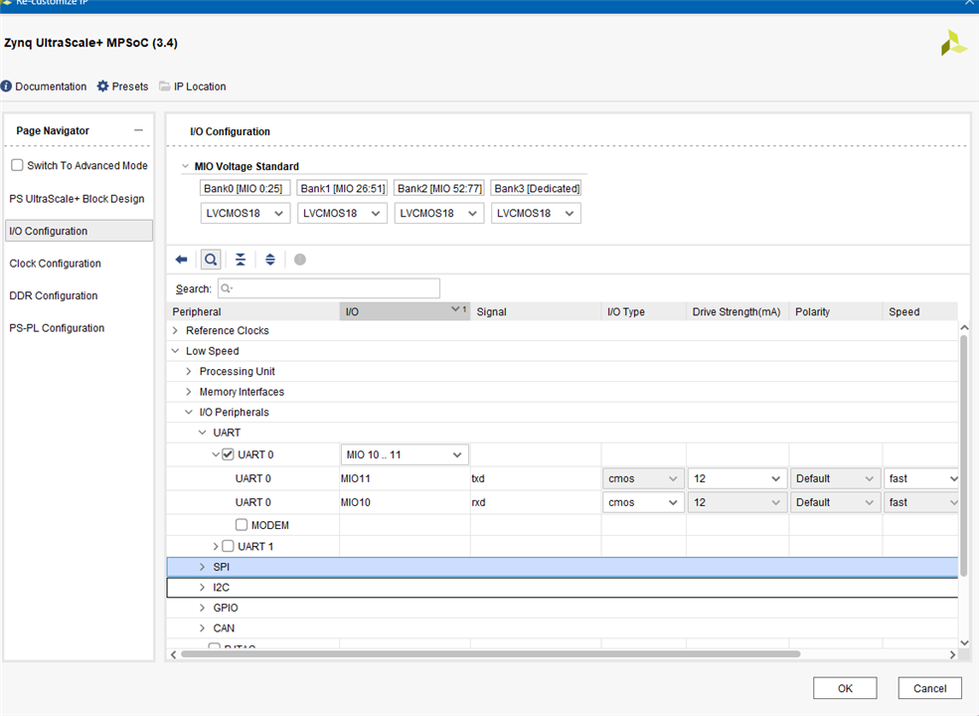Screen dimensions: 979x716
Task: Click the Cancel button
Action: coord(929,688)
